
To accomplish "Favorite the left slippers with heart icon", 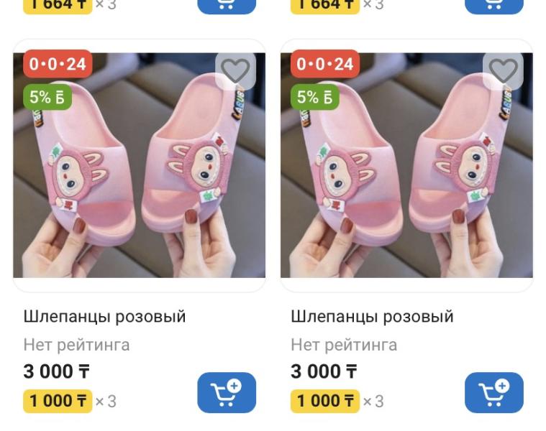I will coord(236,70).
